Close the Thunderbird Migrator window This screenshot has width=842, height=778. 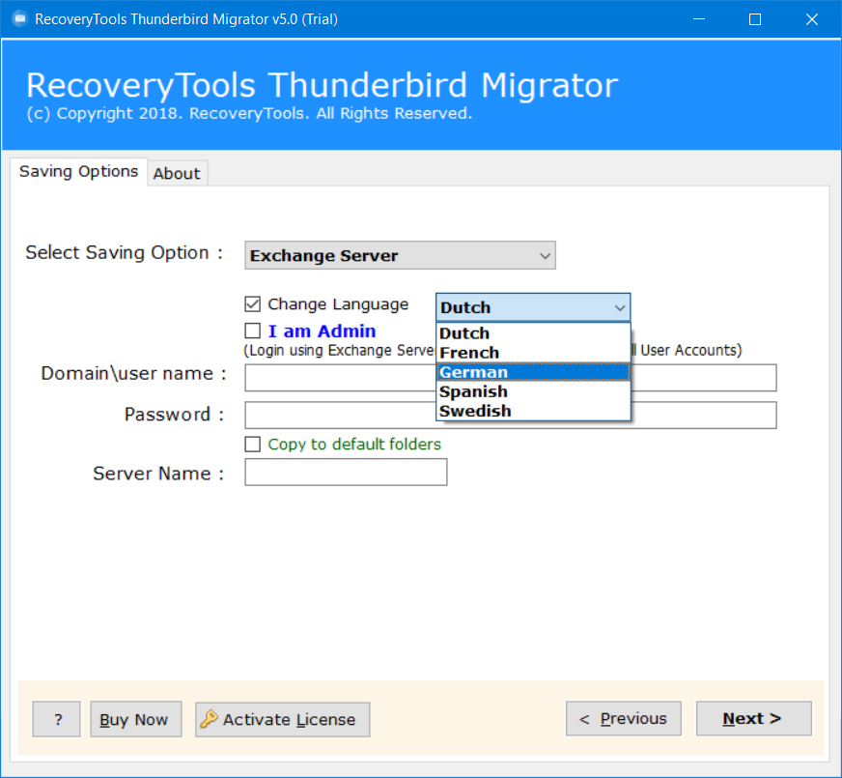(812, 19)
